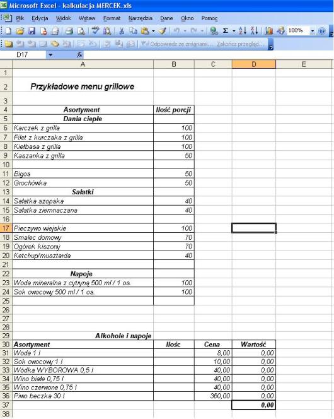Image resolution: width=334 pixels, height=419 pixels.
Task: Open the Okno menu
Action: (187, 18)
